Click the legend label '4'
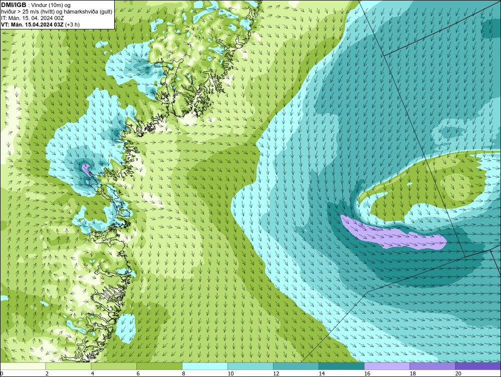Viewport: 501px width, 377px height. (x=93, y=373)
